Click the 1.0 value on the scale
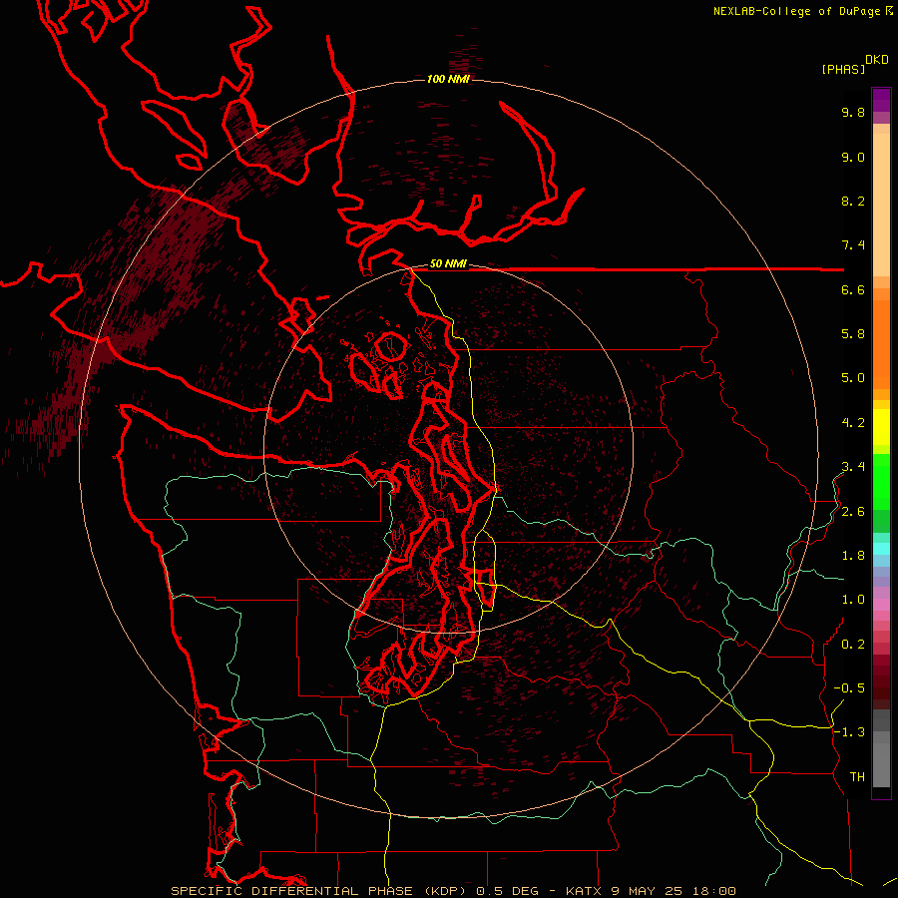Image resolution: width=898 pixels, height=898 pixels. tap(853, 600)
